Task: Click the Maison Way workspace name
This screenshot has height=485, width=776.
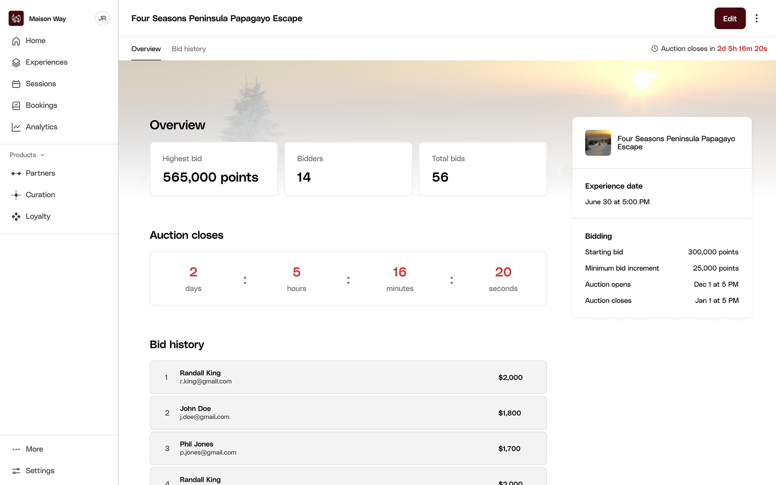Action: (48, 19)
